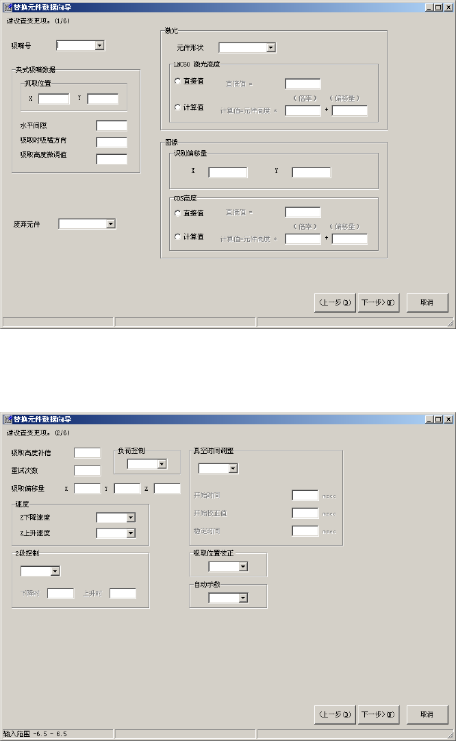Screen dimensions: 456x741
Task: Click the 请设置变更项。(1/6) heading text
Action: [x=38, y=21]
